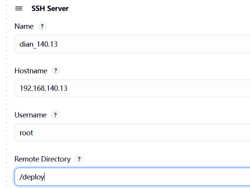This screenshot has width=250, height=188.
Task: Click the Remote Directory input containing /deploy
Action: tap(132, 177)
